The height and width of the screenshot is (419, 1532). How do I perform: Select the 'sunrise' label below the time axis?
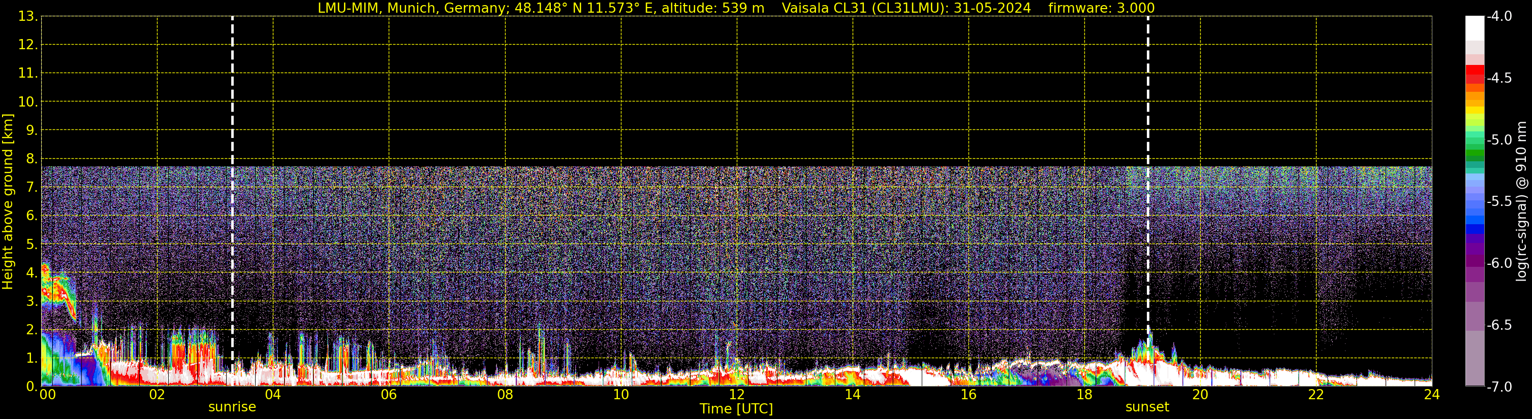tap(232, 407)
